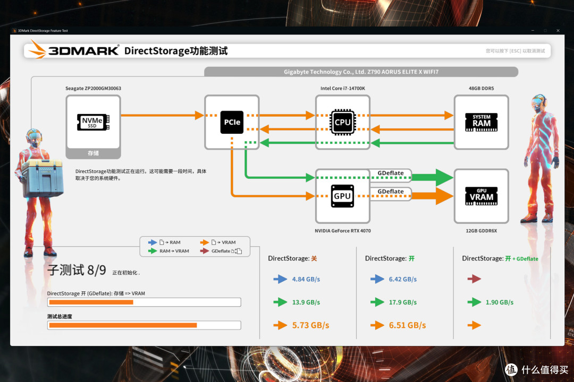Click lower GDeflate label on orange path
Image resolution: width=574 pixels, height=382 pixels.
[391, 192]
